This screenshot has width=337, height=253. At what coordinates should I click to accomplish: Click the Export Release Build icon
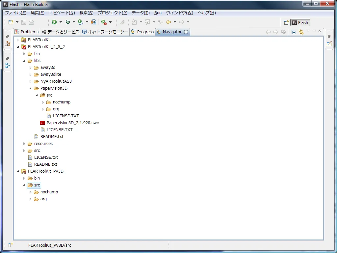[93, 22]
